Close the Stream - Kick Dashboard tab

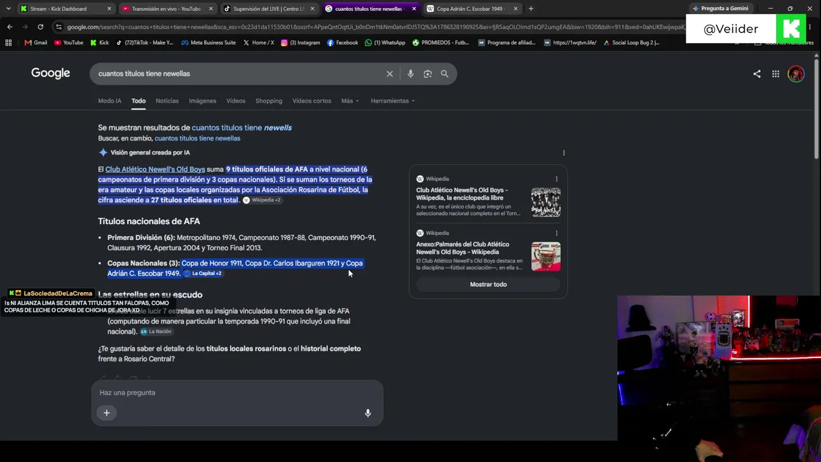[x=109, y=9]
